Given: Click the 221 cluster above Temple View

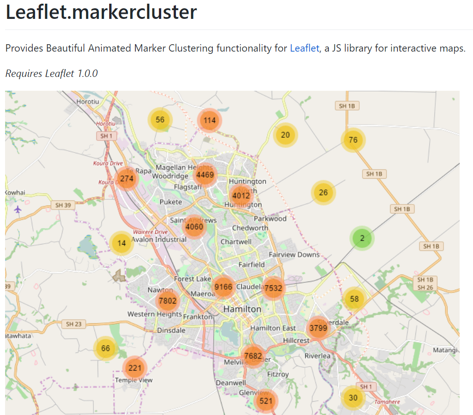Looking at the screenshot, I should (134, 368).
